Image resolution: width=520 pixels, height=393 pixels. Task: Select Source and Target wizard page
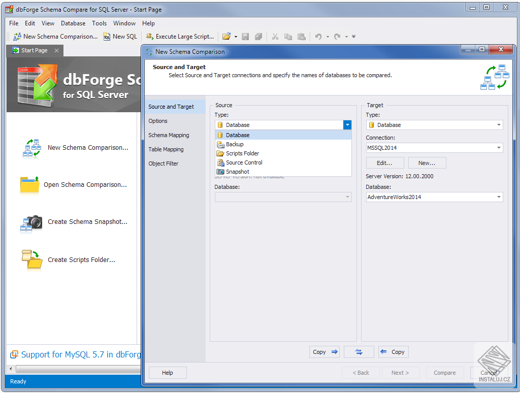point(175,107)
